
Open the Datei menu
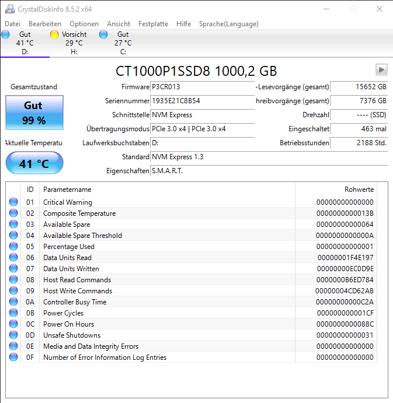[12, 24]
